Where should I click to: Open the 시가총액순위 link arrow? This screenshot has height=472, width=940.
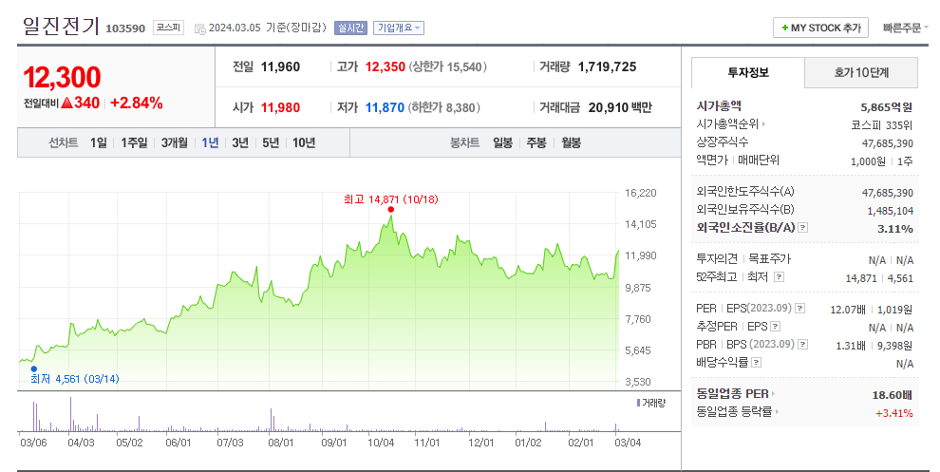[x=763, y=124]
